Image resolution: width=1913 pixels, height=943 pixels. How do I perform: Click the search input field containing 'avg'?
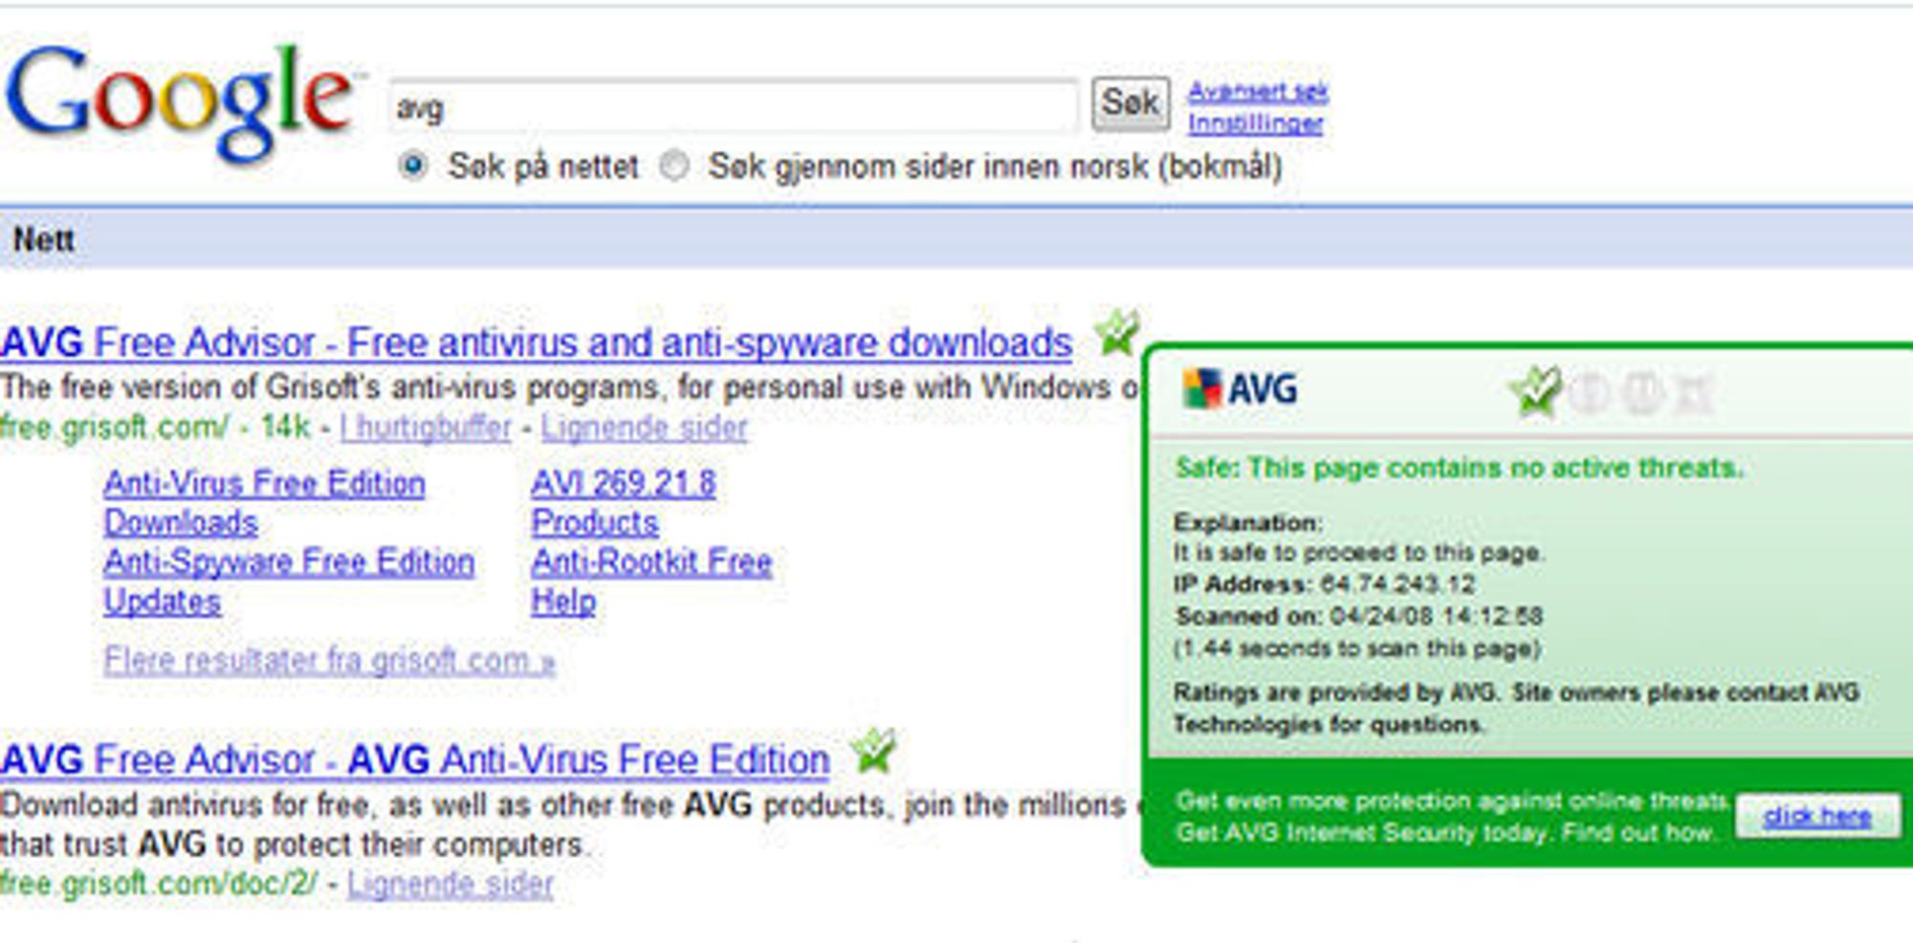tap(734, 106)
